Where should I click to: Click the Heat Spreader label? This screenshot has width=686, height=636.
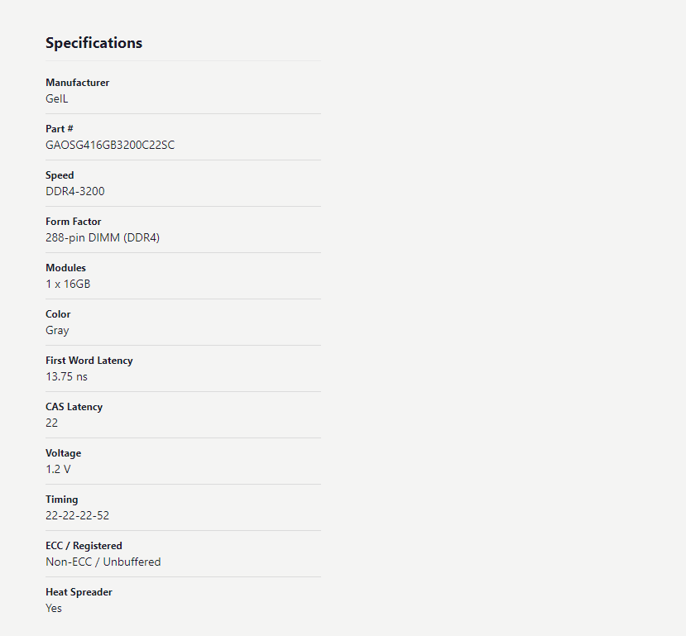pos(79,592)
